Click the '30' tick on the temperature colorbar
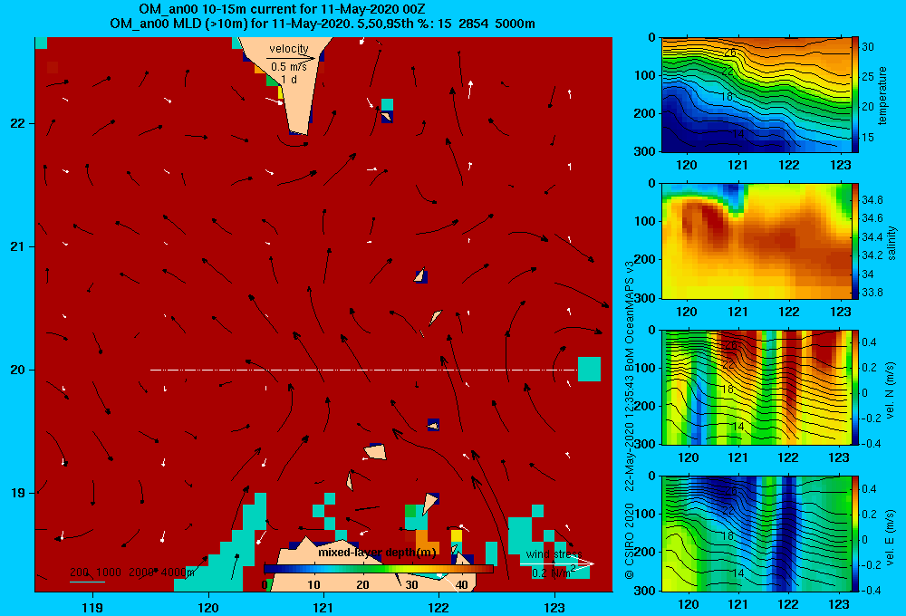 (868, 47)
